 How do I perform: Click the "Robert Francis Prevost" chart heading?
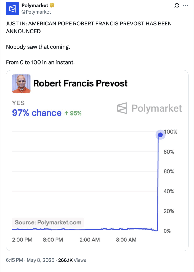tap(80, 83)
